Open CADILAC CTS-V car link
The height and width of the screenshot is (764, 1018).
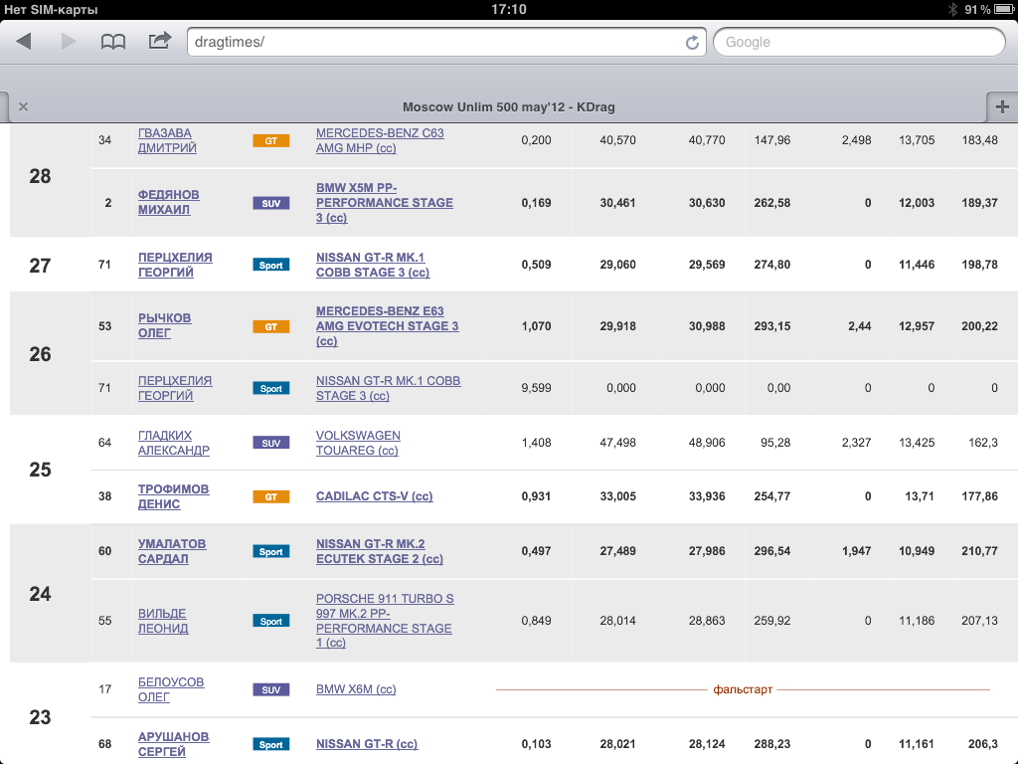point(374,496)
